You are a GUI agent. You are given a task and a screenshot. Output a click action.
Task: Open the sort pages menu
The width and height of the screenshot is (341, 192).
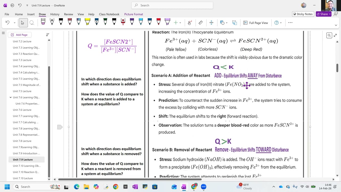47,35
